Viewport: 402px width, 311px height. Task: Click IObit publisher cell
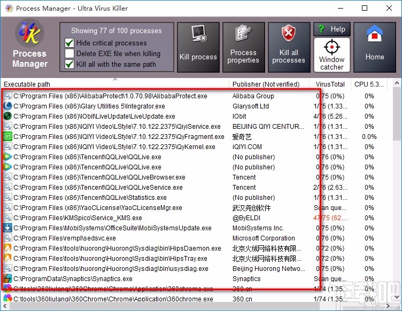point(239,116)
